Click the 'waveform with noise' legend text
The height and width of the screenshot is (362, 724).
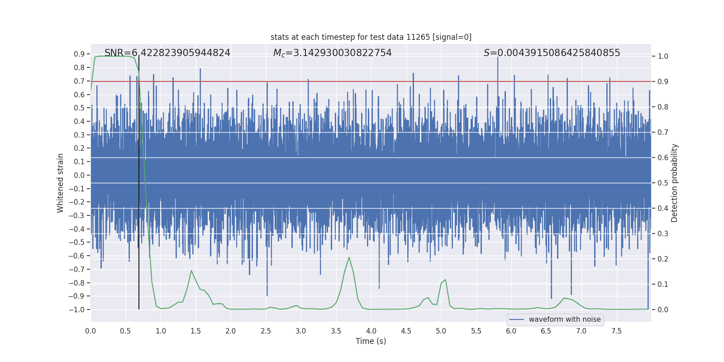click(x=565, y=319)
